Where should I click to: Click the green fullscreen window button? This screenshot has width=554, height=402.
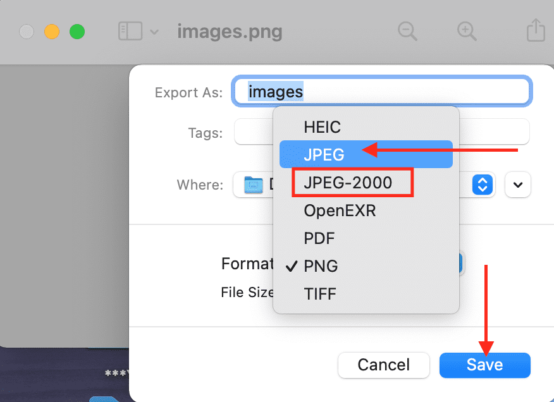point(77,32)
